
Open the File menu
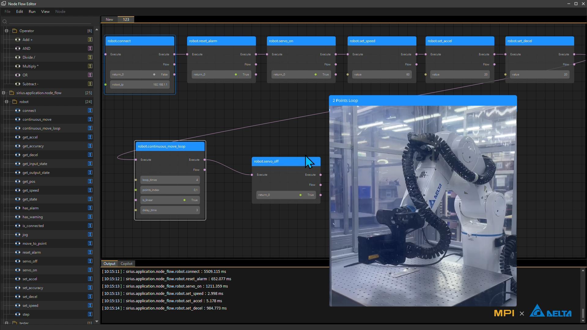click(x=7, y=12)
